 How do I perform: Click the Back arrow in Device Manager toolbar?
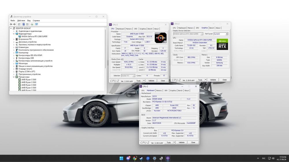pyautogui.click(x=11, y=24)
